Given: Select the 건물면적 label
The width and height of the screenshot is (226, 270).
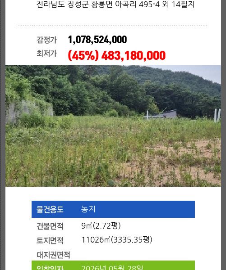Looking at the screenshot, I should [50, 226].
